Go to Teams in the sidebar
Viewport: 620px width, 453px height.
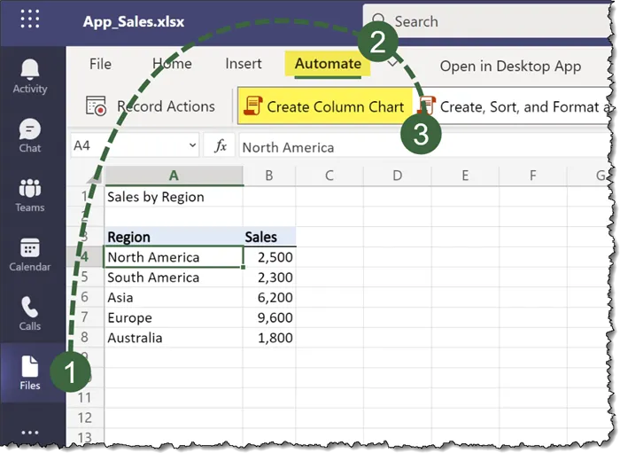pyautogui.click(x=30, y=195)
